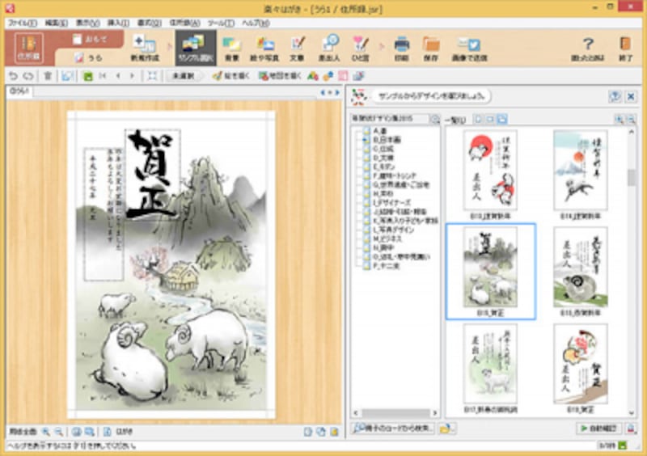Click the 保存 (save) icon

(x=431, y=48)
